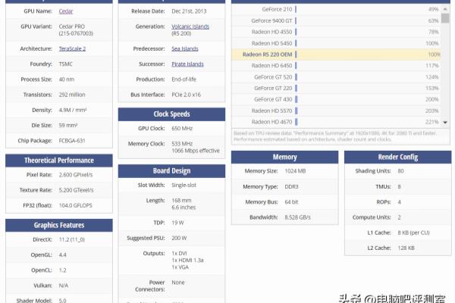455x303 pixels.
Task: Click the End-of-life production value
Action: tap(184, 80)
